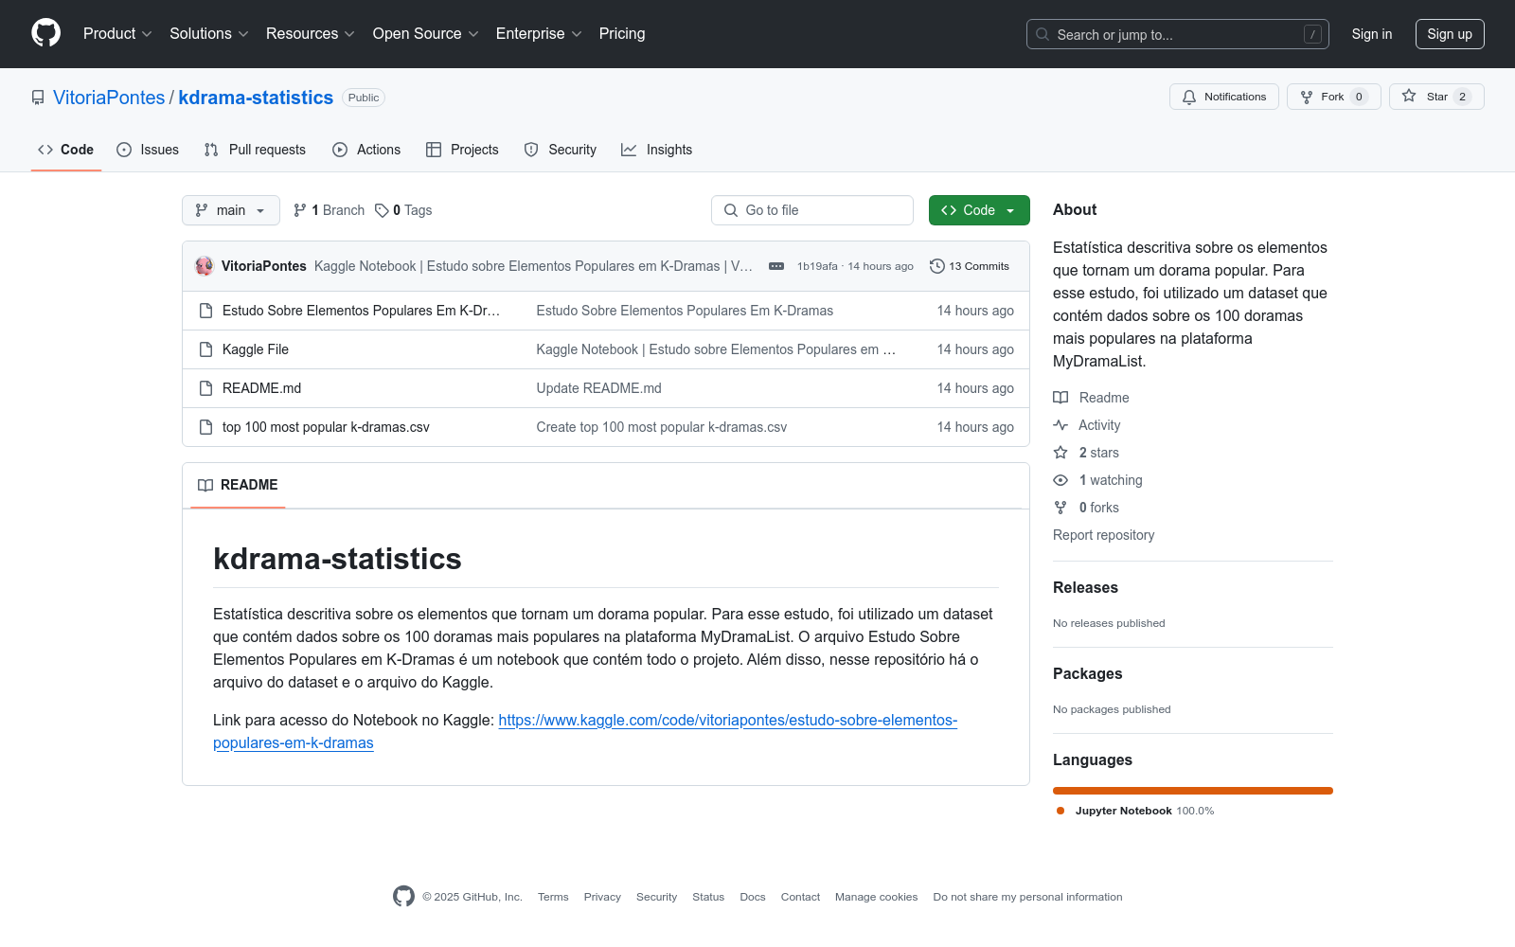The width and height of the screenshot is (1515, 947).
Task: Open the Projects tab
Action: pyautogui.click(x=462, y=150)
